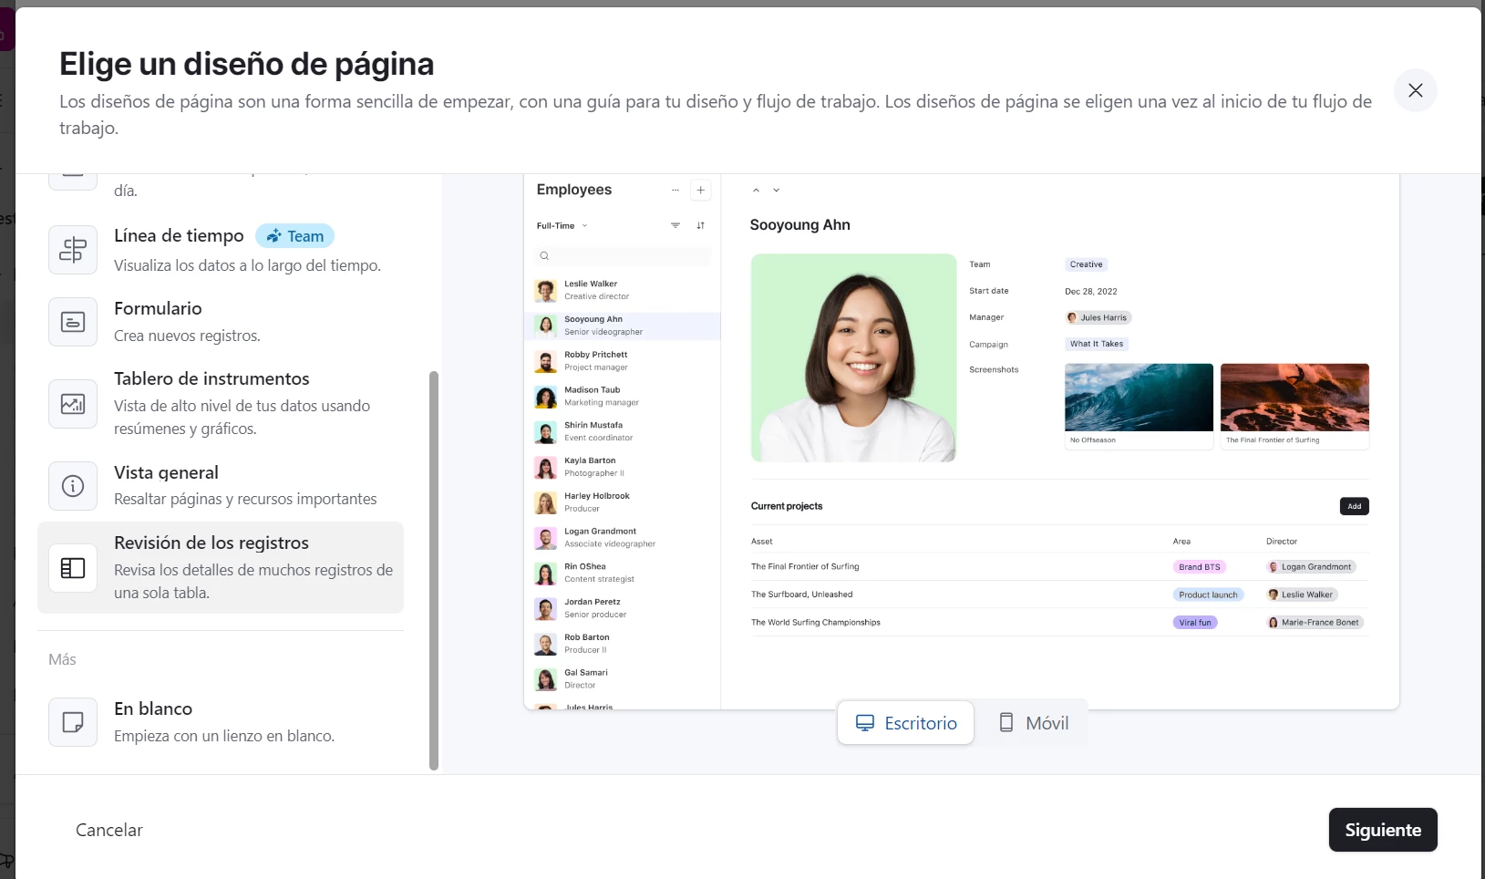Click the Leslie Walker director chip
The width and height of the screenshot is (1485, 879).
click(x=1302, y=595)
